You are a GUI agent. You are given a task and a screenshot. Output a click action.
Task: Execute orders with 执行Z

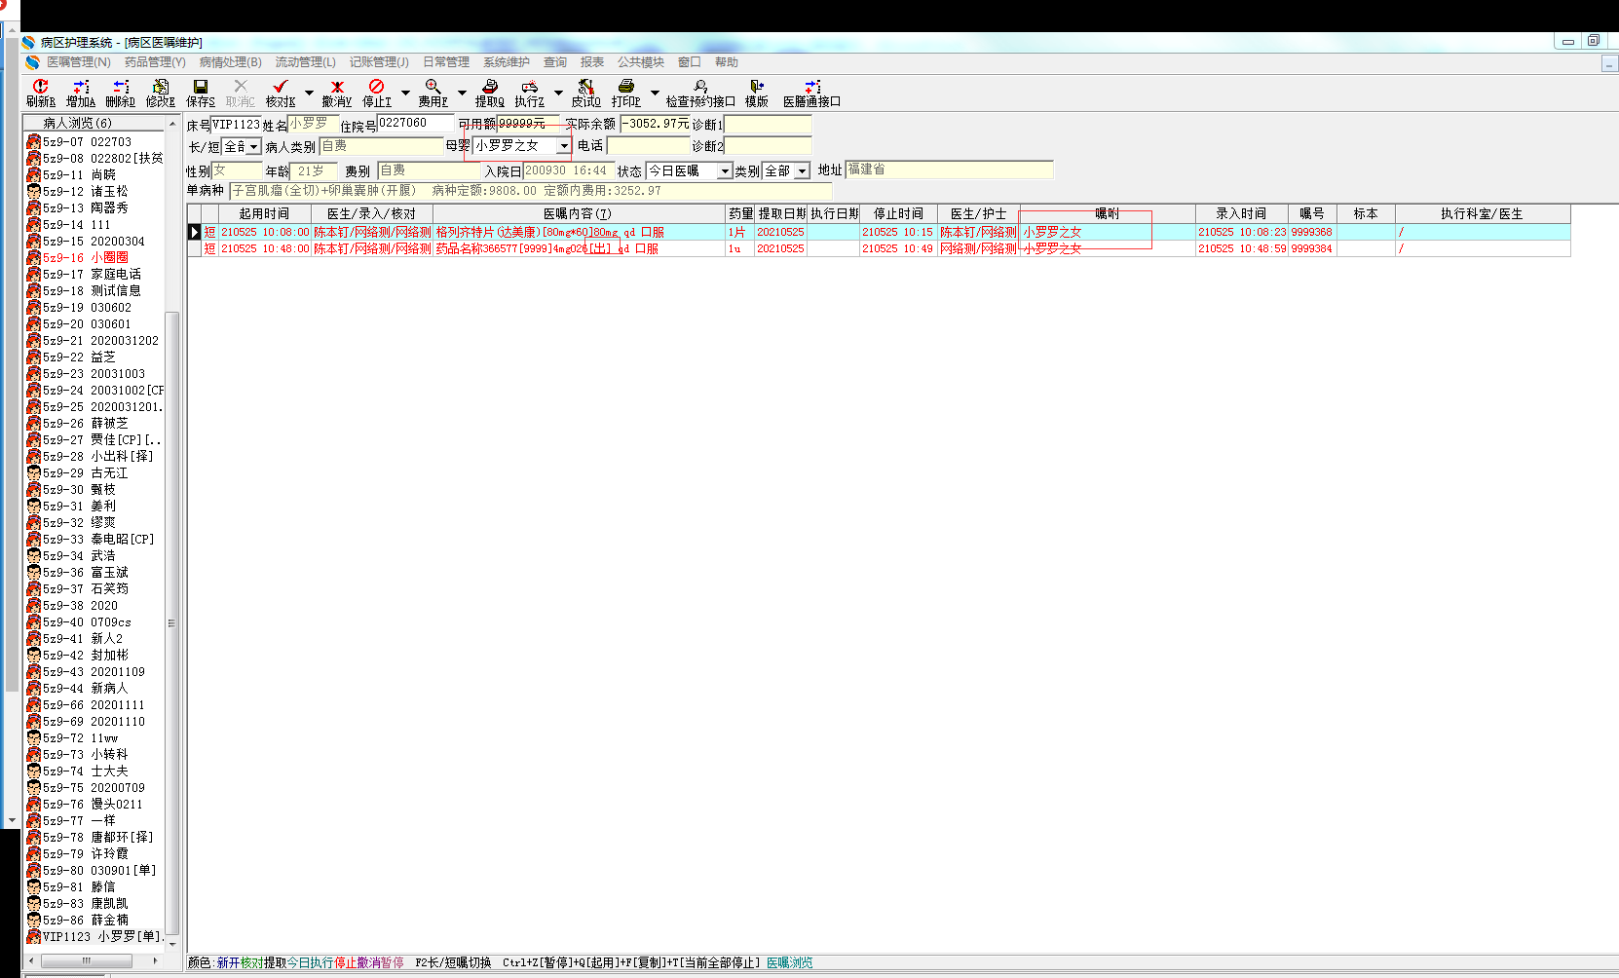530,93
